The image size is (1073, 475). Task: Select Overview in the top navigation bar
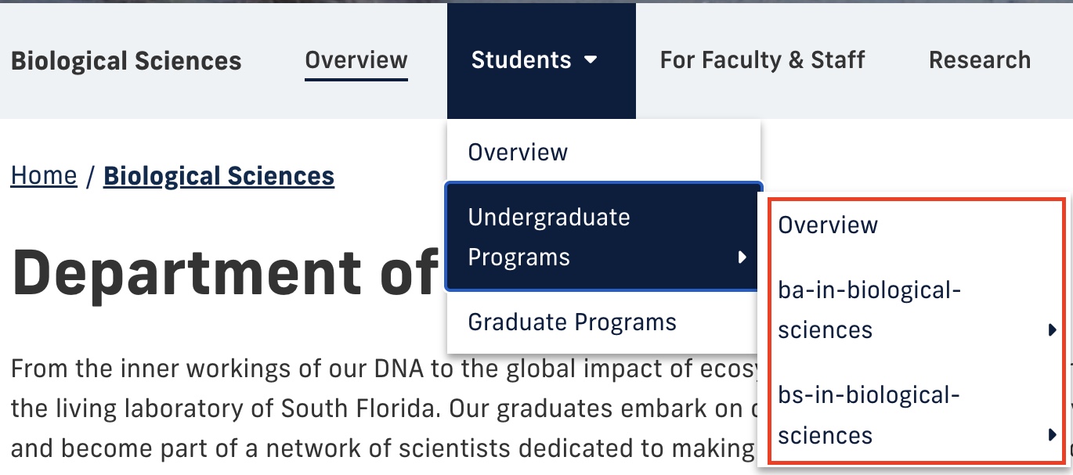356,60
